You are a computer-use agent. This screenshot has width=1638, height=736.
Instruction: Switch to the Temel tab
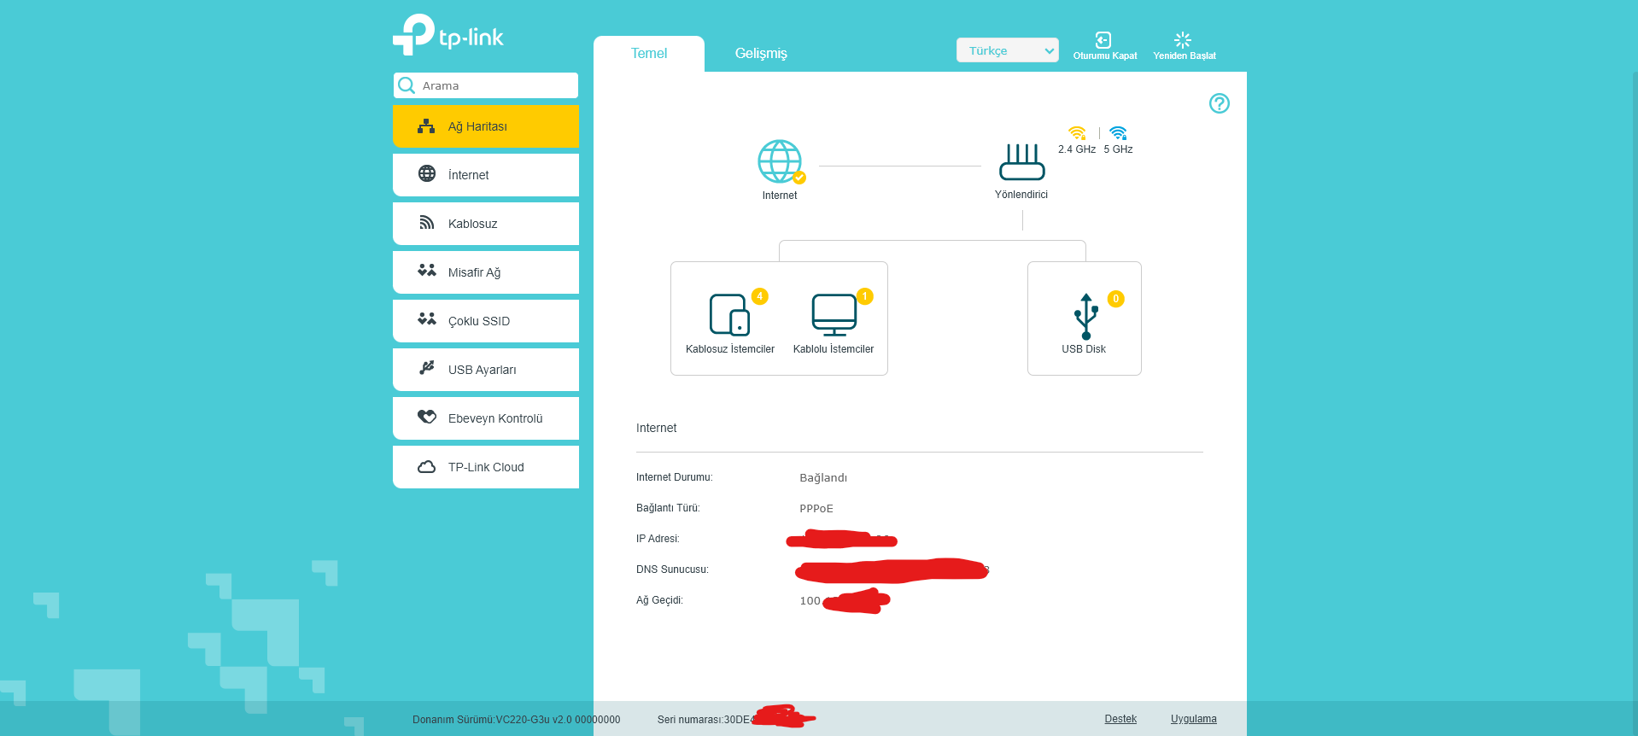[x=649, y=54]
